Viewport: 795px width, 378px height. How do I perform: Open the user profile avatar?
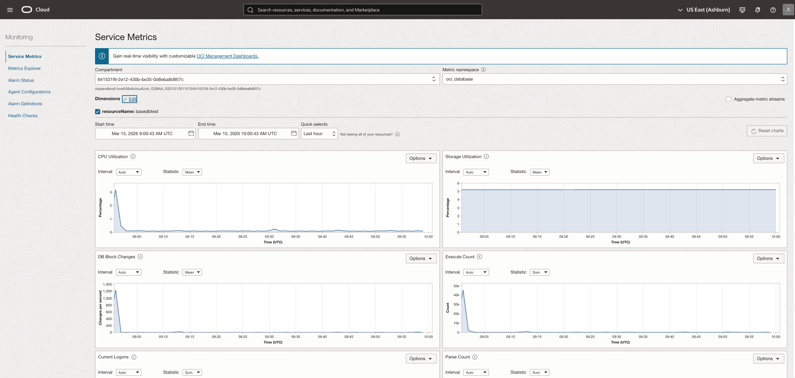point(788,9)
